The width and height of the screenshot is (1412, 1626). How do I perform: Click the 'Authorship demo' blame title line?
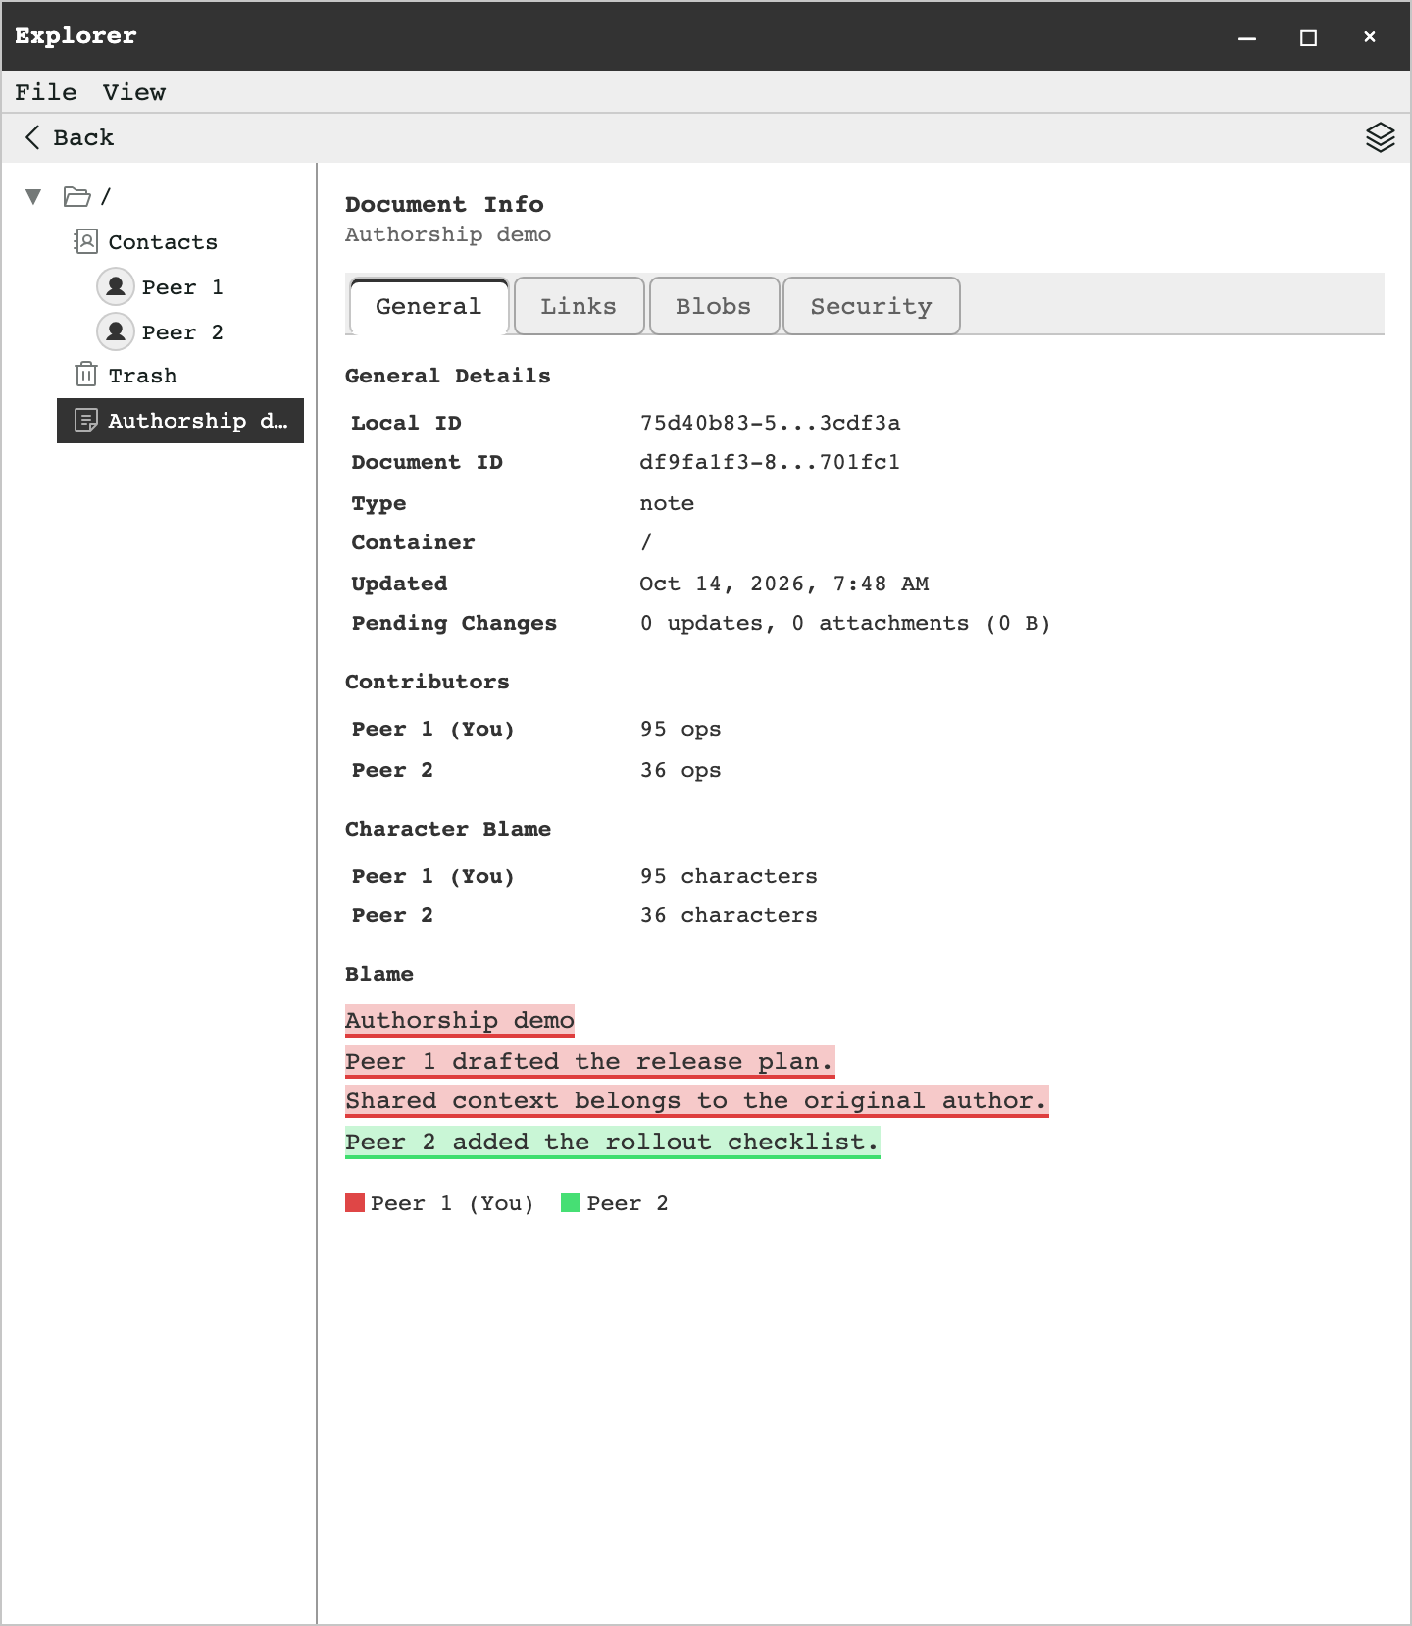pyautogui.click(x=460, y=1021)
